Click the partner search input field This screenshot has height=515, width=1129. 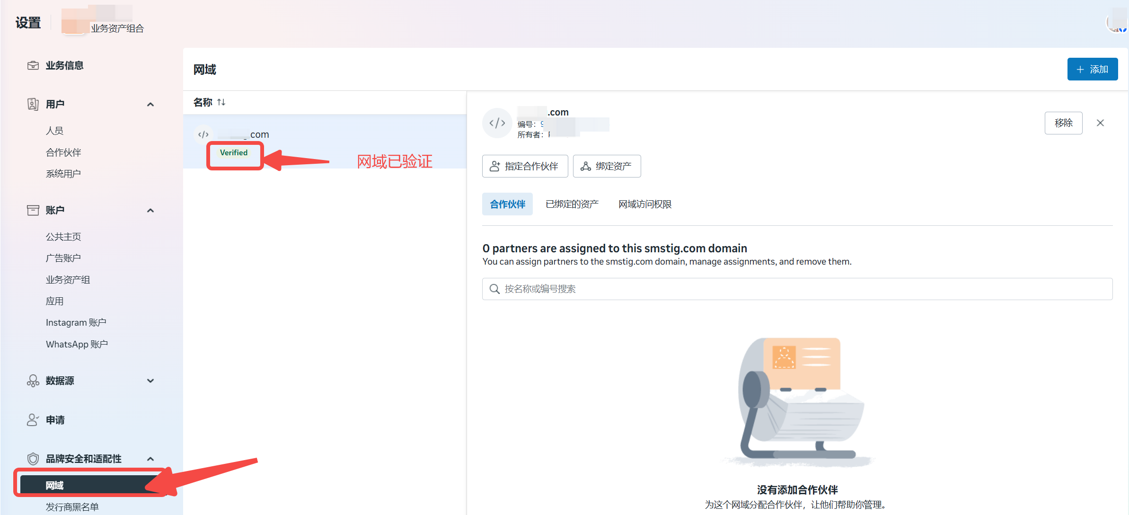click(x=797, y=289)
